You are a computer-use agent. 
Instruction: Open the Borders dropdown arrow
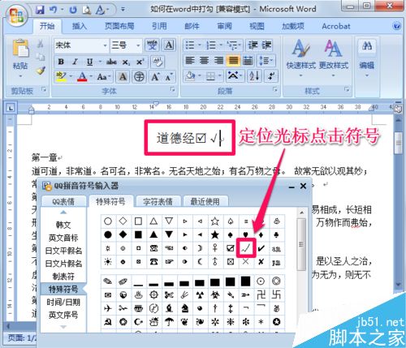tap(220, 76)
